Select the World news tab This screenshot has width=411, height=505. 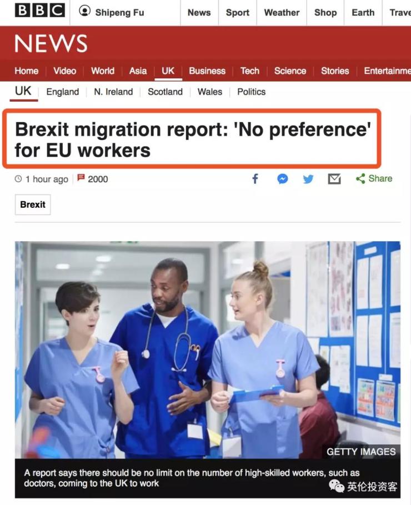coord(103,71)
